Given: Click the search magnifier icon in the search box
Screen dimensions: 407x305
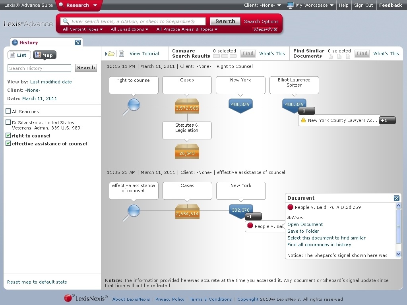Looking at the screenshot, I should 66,21.
